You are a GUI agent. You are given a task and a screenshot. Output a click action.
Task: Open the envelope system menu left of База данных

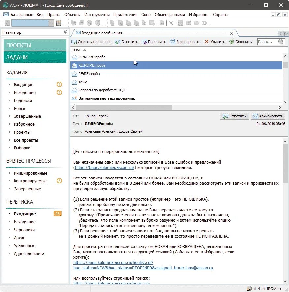tap(6, 14)
